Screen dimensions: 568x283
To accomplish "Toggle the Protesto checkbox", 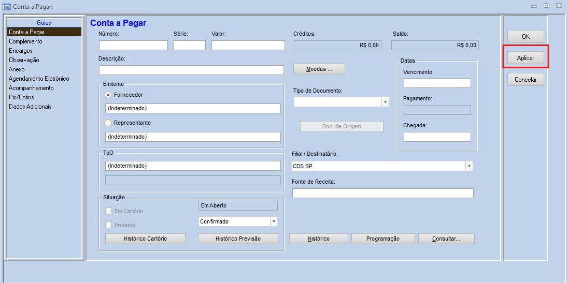I will tap(109, 225).
